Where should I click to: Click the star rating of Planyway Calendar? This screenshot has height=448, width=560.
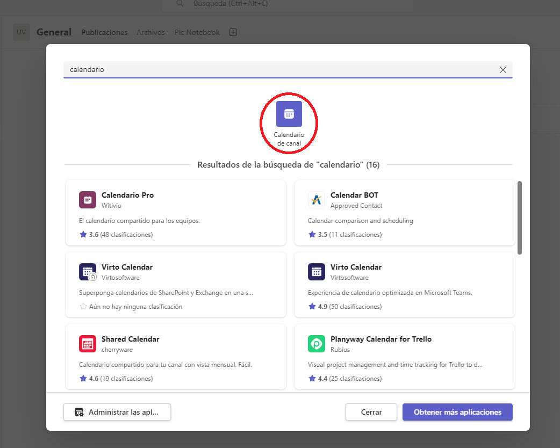coord(312,378)
